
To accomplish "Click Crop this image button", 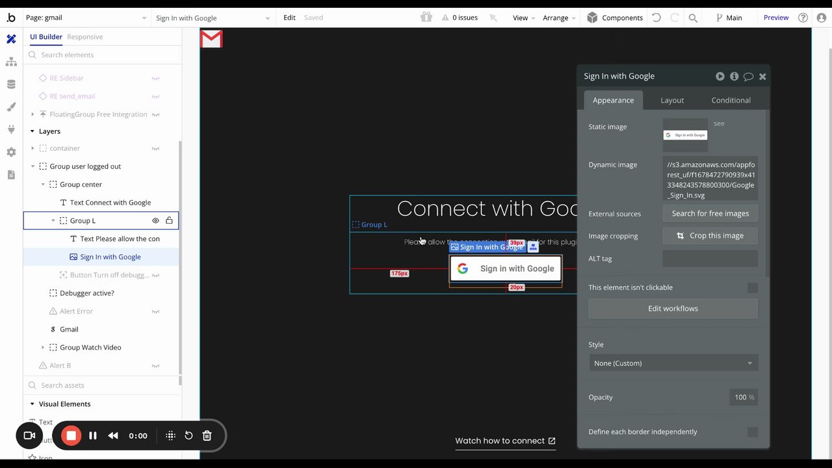I will [710, 235].
